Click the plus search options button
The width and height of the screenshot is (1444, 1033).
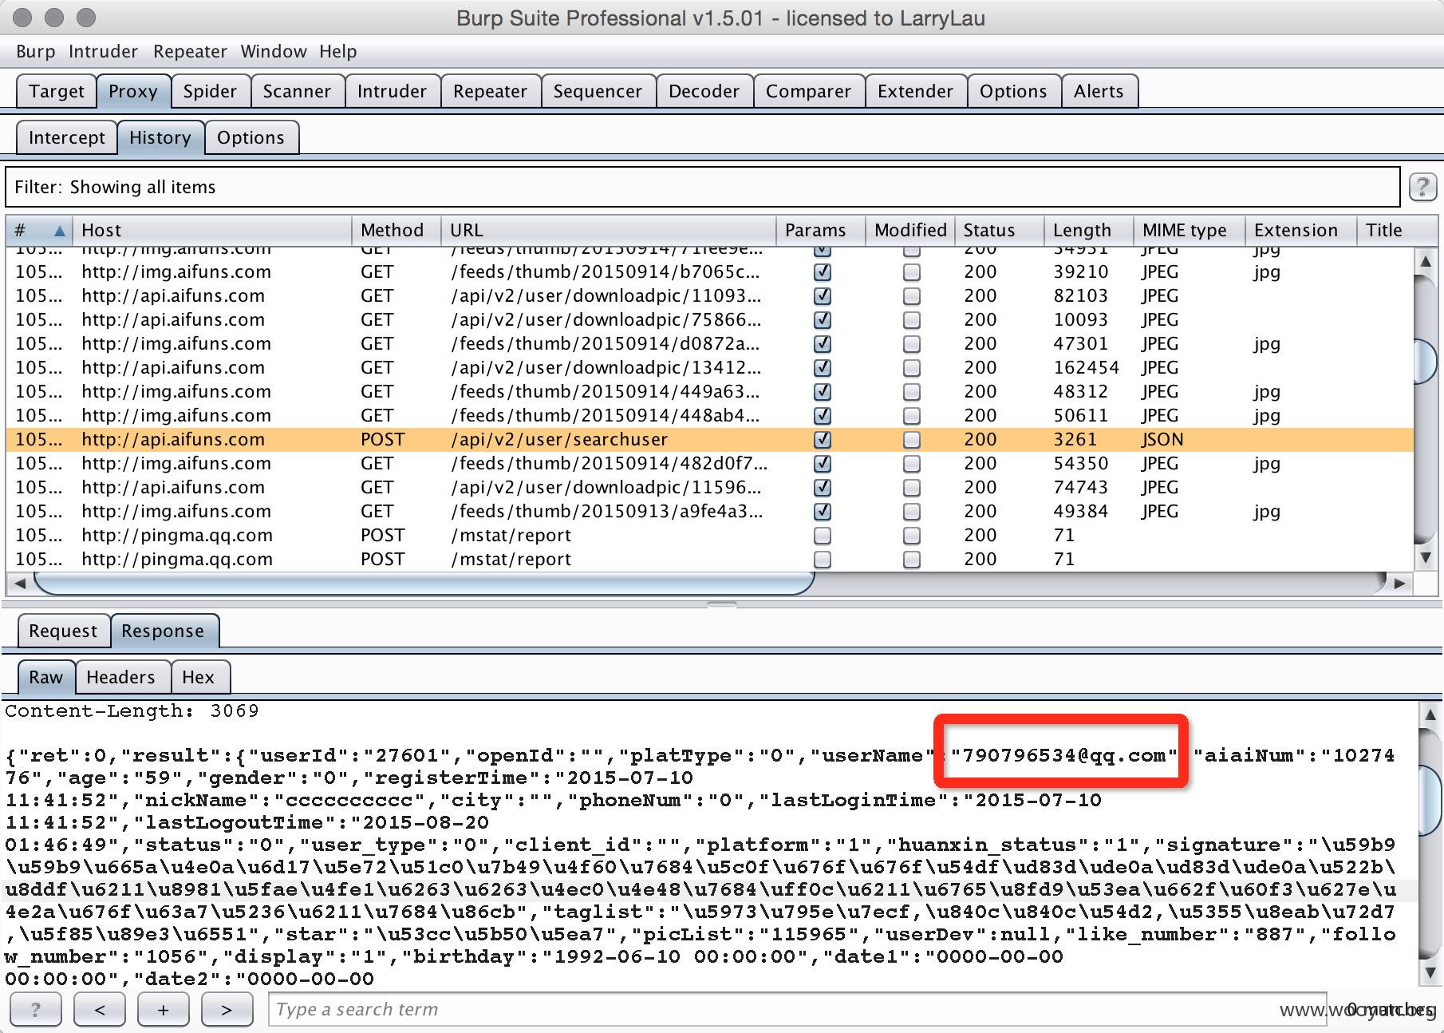[163, 1009]
